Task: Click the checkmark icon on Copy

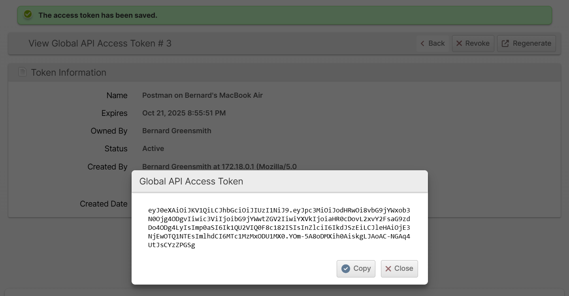Action: click(346, 269)
